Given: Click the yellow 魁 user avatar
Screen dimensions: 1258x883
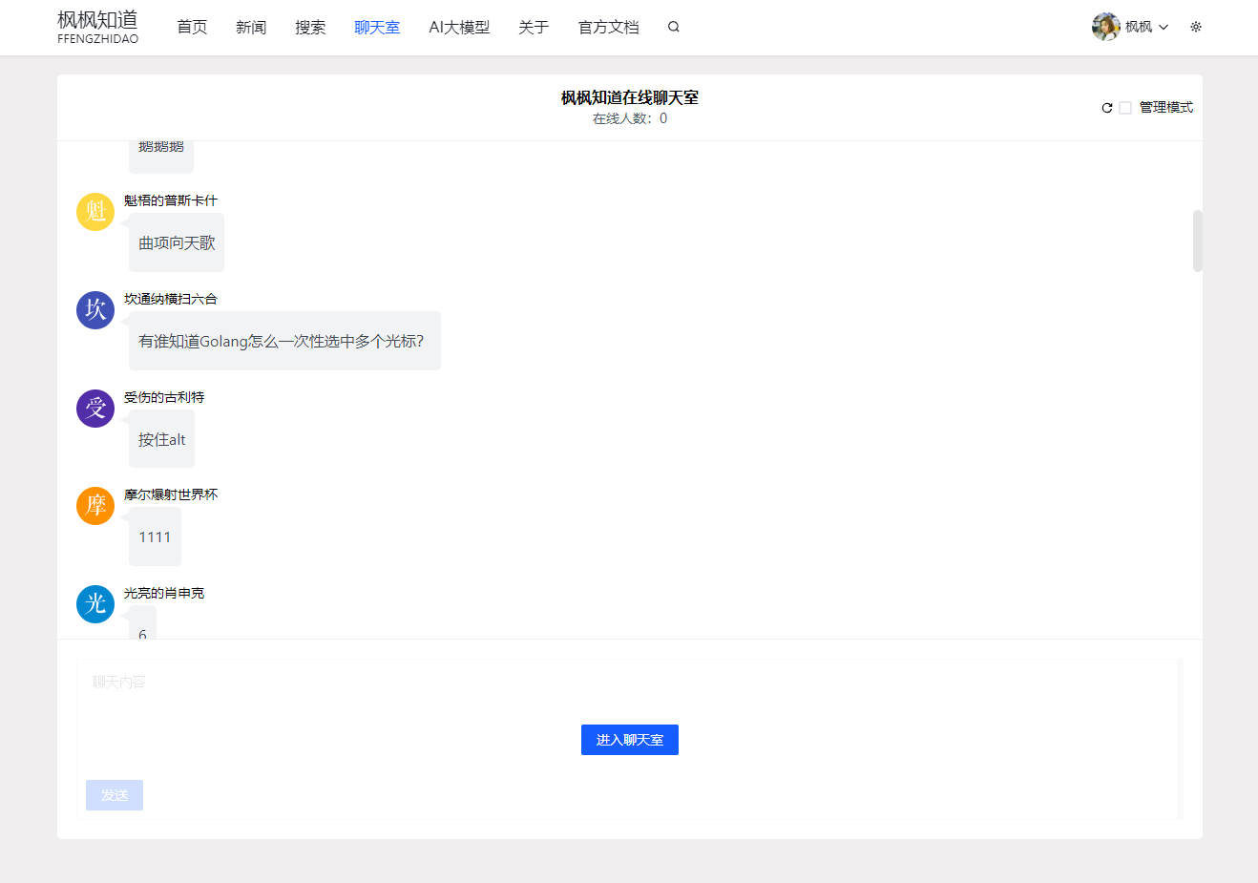Looking at the screenshot, I should (x=95, y=211).
